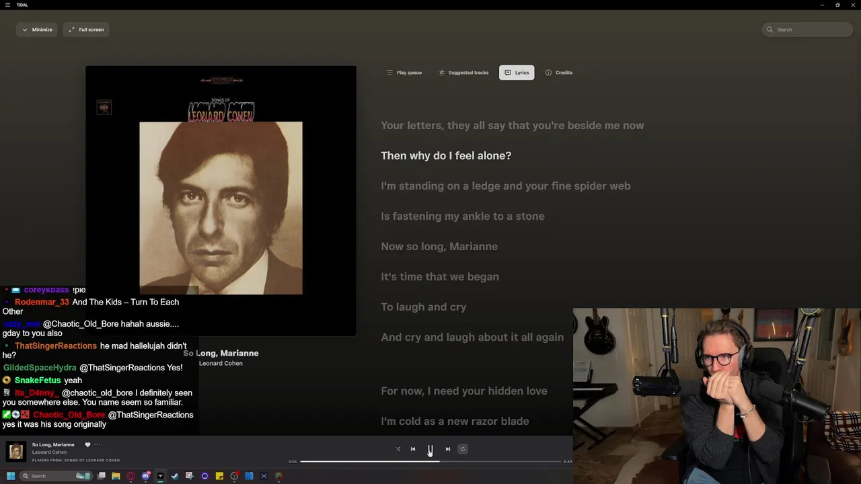This screenshot has height=484, width=861.
Task: Open the yellow Sticky Notes taskbar icon
Action: coord(219,476)
